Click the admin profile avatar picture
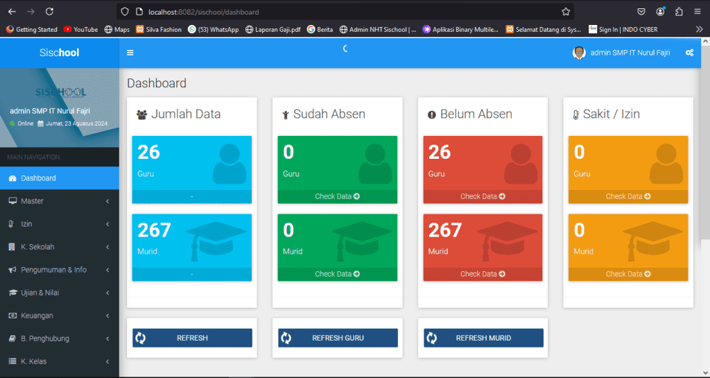This screenshot has height=378, width=710. coord(579,53)
